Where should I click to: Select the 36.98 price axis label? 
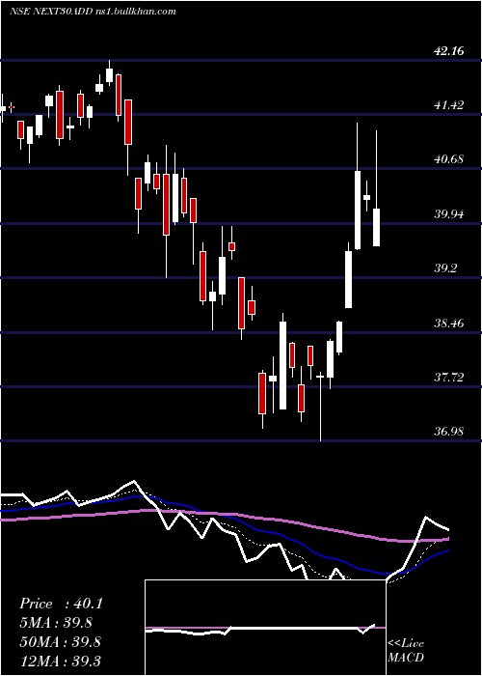coord(449,432)
